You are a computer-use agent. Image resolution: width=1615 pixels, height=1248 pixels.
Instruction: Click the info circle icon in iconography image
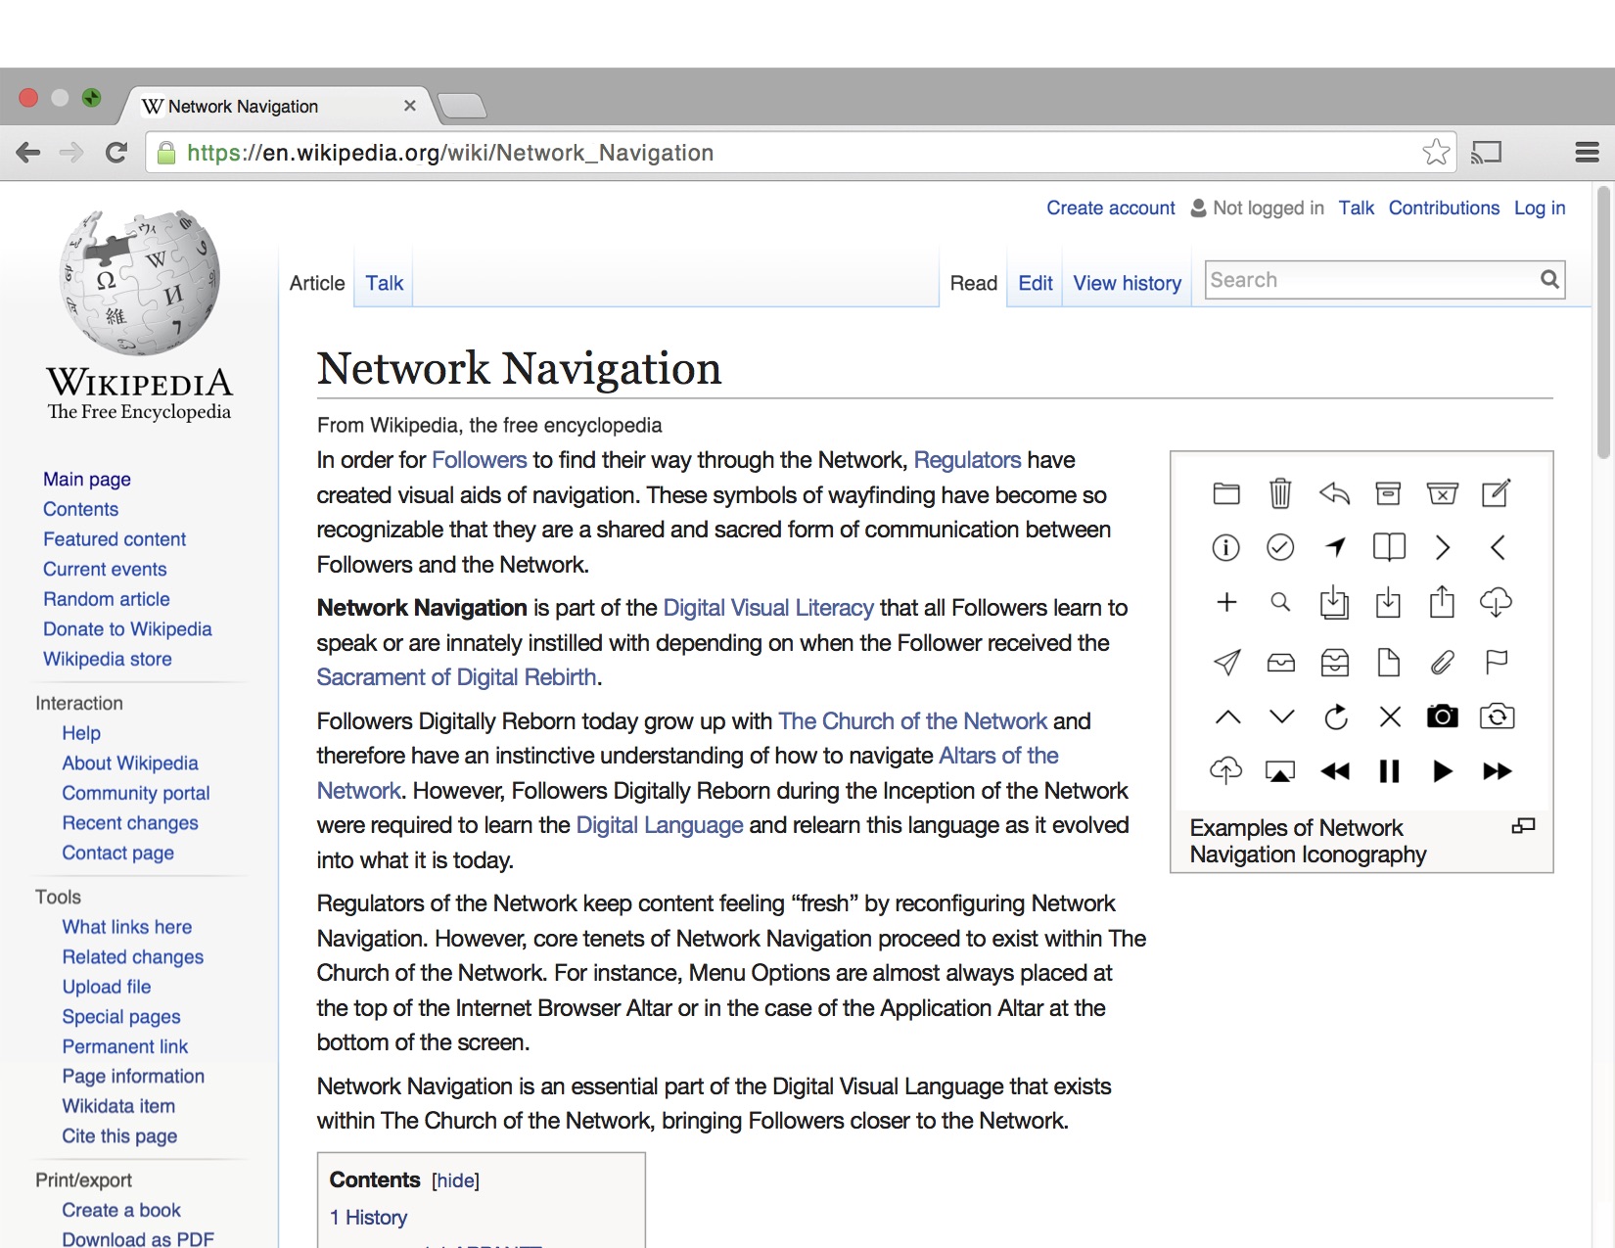point(1225,547)
